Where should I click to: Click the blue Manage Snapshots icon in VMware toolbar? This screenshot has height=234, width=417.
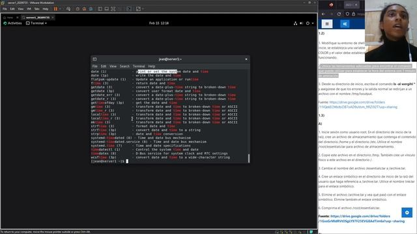tap(91, 8)
